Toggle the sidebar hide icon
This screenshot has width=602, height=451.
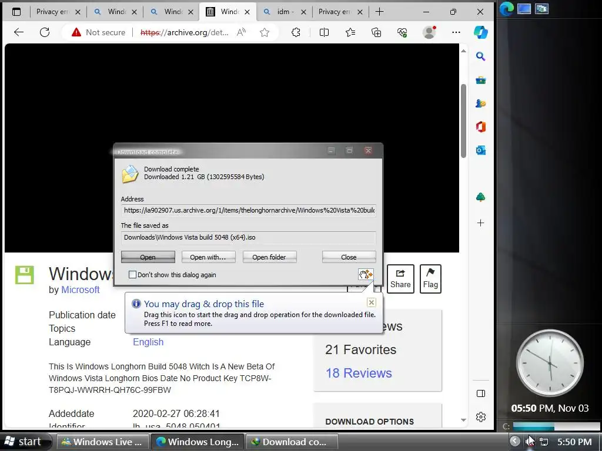click(481, 393)
